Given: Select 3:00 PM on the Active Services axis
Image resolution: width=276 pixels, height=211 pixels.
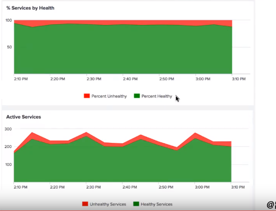Looking at the screenshot, I should [x=202, y=187].
